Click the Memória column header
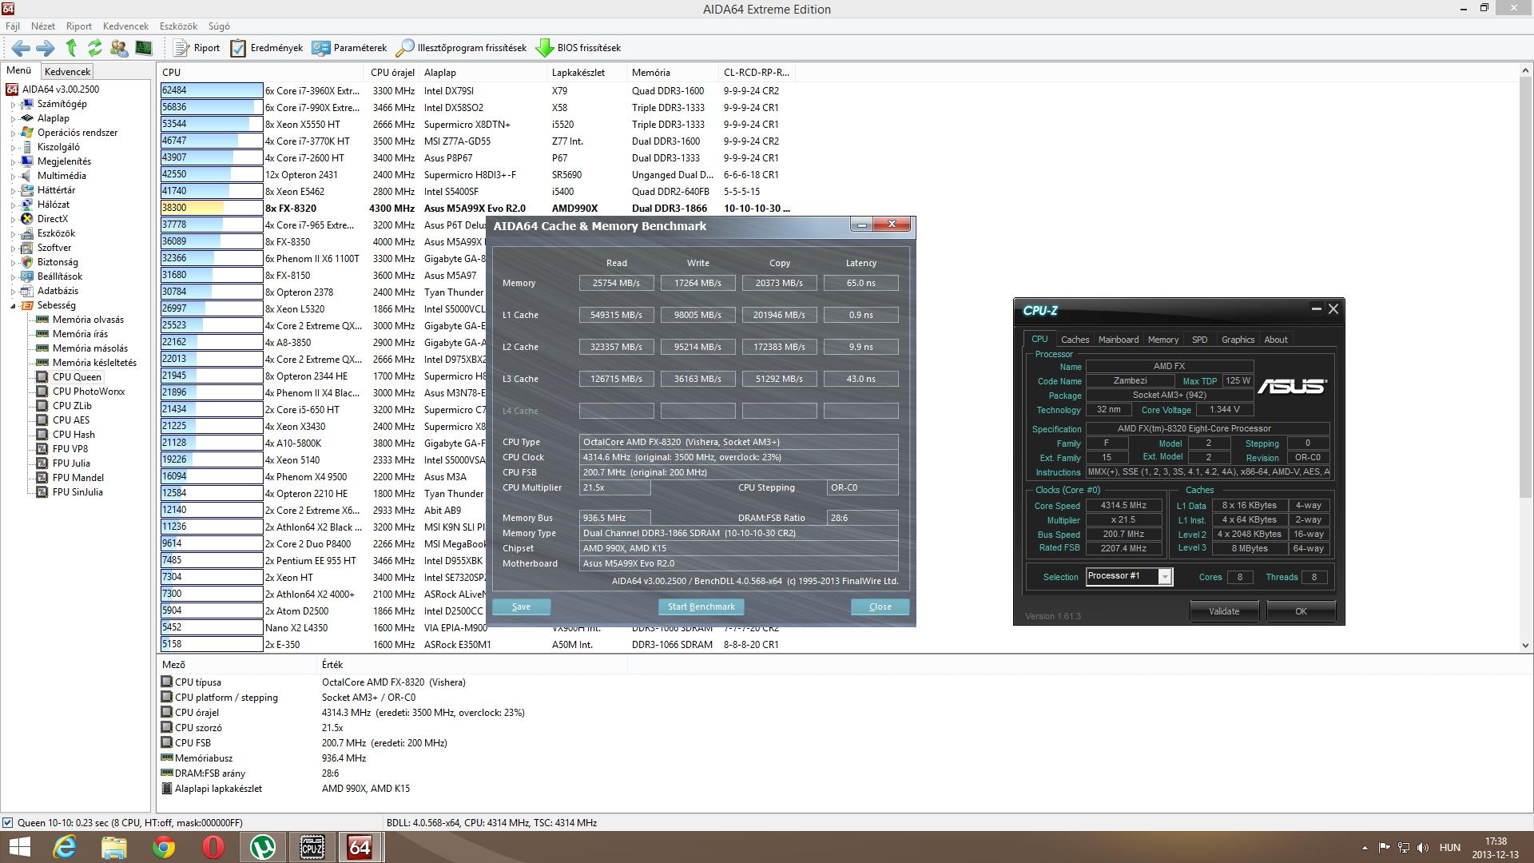Image resolution: width=1534 pixels, height=863 pixels. [x=674, y=72]
